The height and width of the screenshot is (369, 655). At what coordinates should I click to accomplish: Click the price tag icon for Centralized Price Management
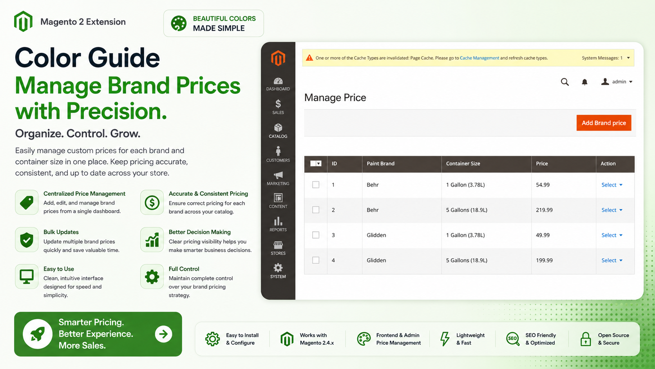[x=27, y=202]
